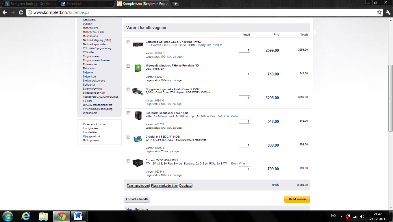This screenshot has width=393, height=222.
Task: Open the TV-kort category link
Action: pos(87,101)
